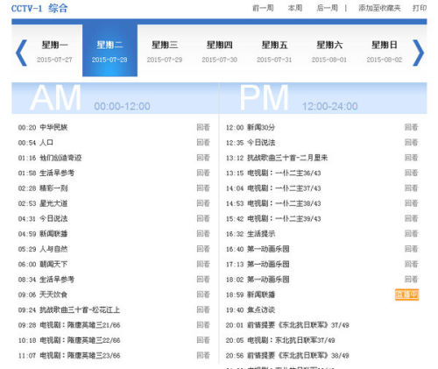Click 回看 for 02:53 星光大道

203,203
